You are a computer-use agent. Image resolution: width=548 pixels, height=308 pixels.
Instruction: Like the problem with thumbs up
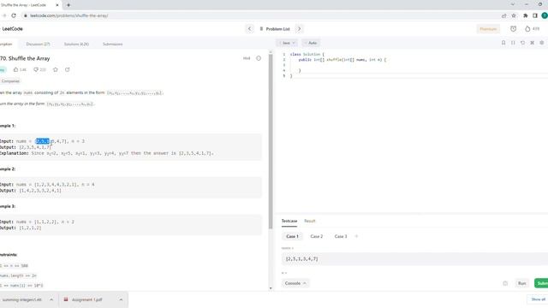tap(15, 69)
